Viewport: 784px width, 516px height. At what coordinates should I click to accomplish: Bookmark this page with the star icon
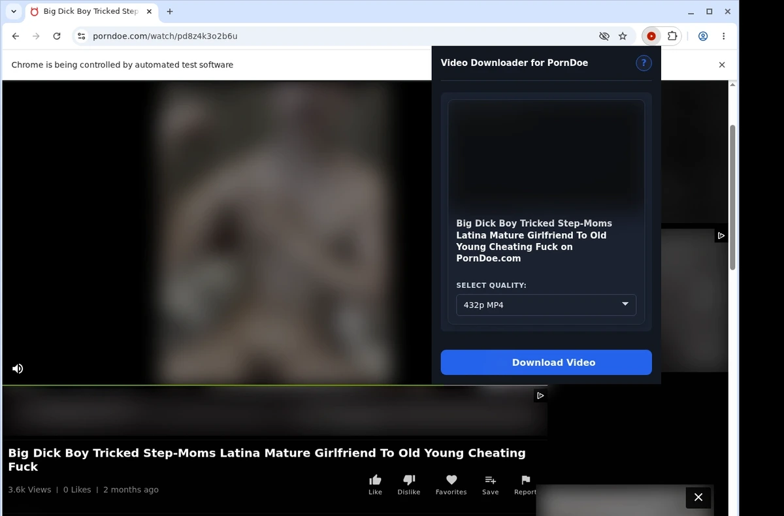623,37
